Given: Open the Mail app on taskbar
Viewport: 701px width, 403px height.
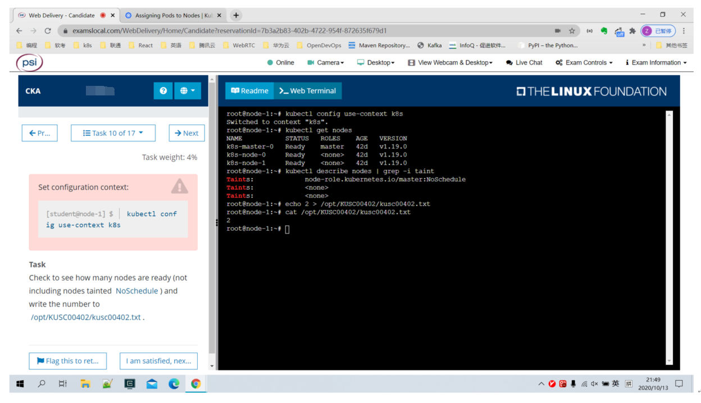Looking at the screenshot, I should [x=152, y=384].
